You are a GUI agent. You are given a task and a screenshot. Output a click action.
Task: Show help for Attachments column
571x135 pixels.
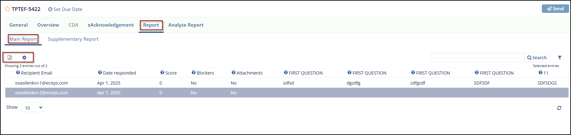point(233,73)
